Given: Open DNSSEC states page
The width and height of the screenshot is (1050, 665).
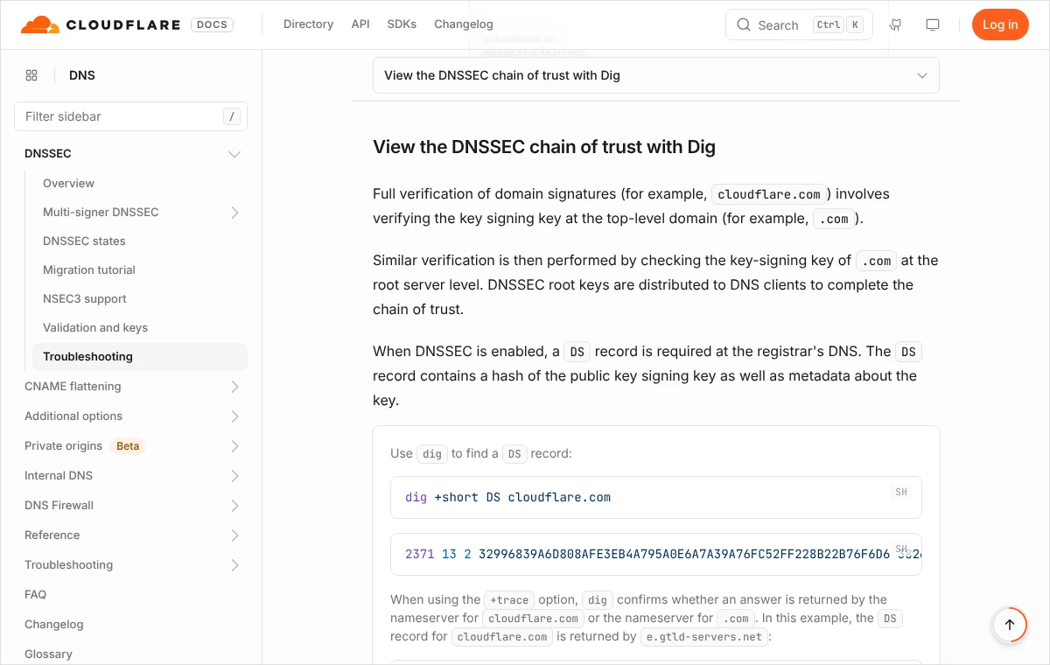Looking at the screenshot, I should click(84, 241).
